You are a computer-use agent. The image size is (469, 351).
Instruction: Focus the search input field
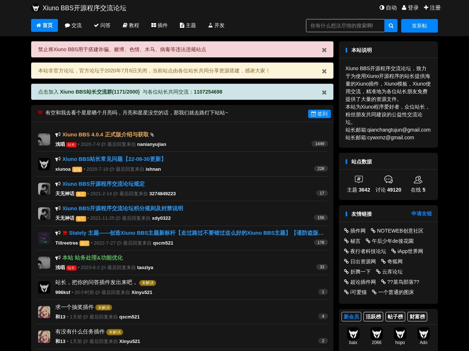[345, 26]
